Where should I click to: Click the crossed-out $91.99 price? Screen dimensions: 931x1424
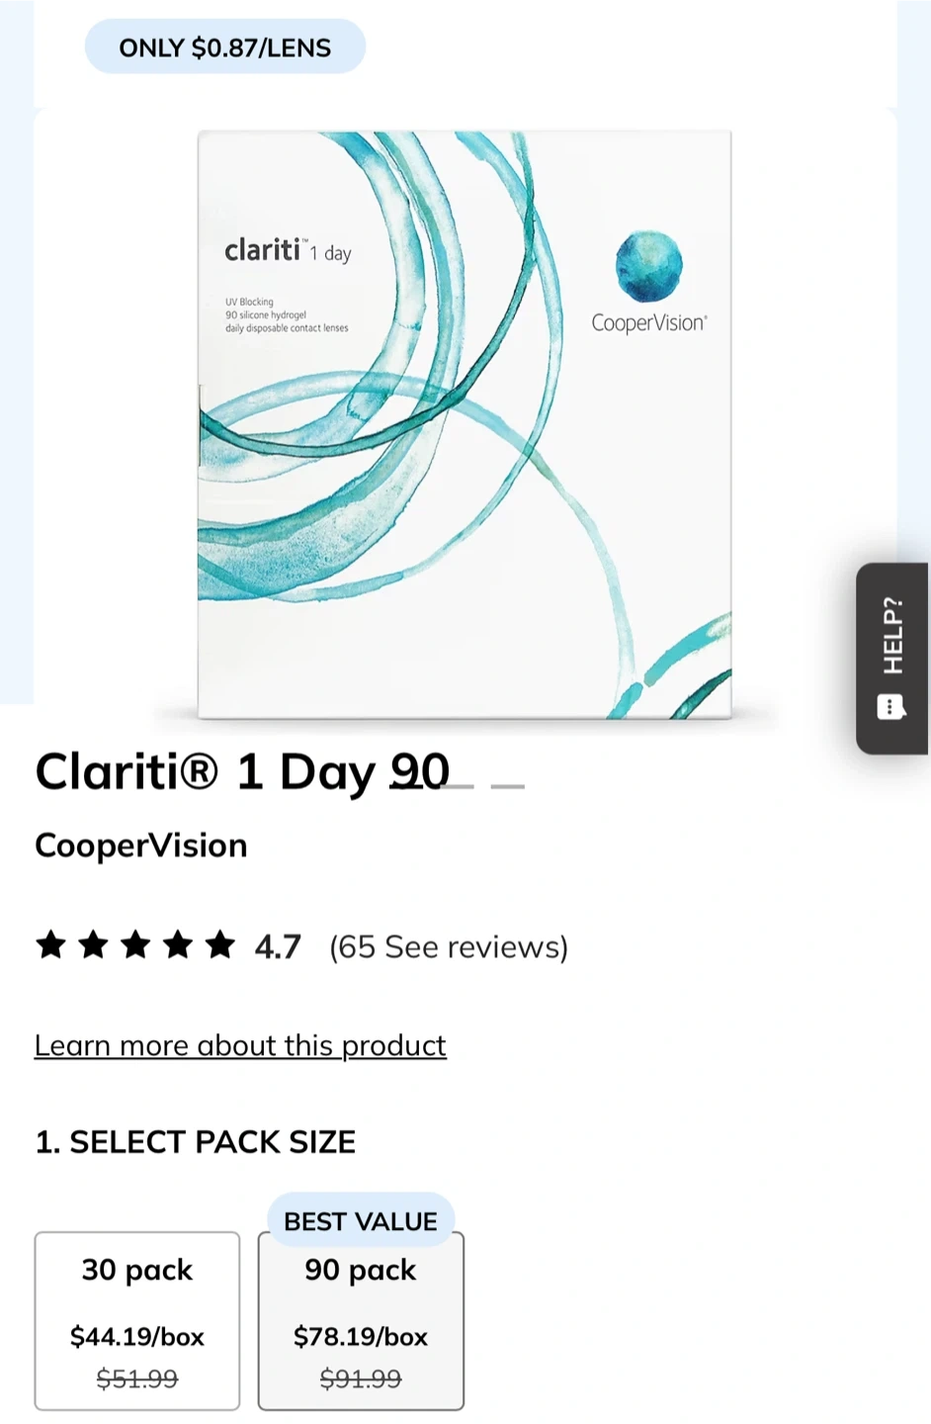tap(361, 1379)
